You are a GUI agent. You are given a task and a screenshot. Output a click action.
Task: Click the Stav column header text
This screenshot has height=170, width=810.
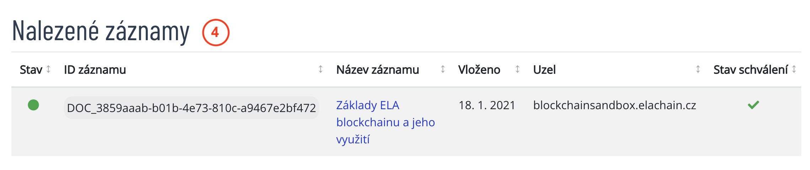pyautogui.click(x=31, y=70)
